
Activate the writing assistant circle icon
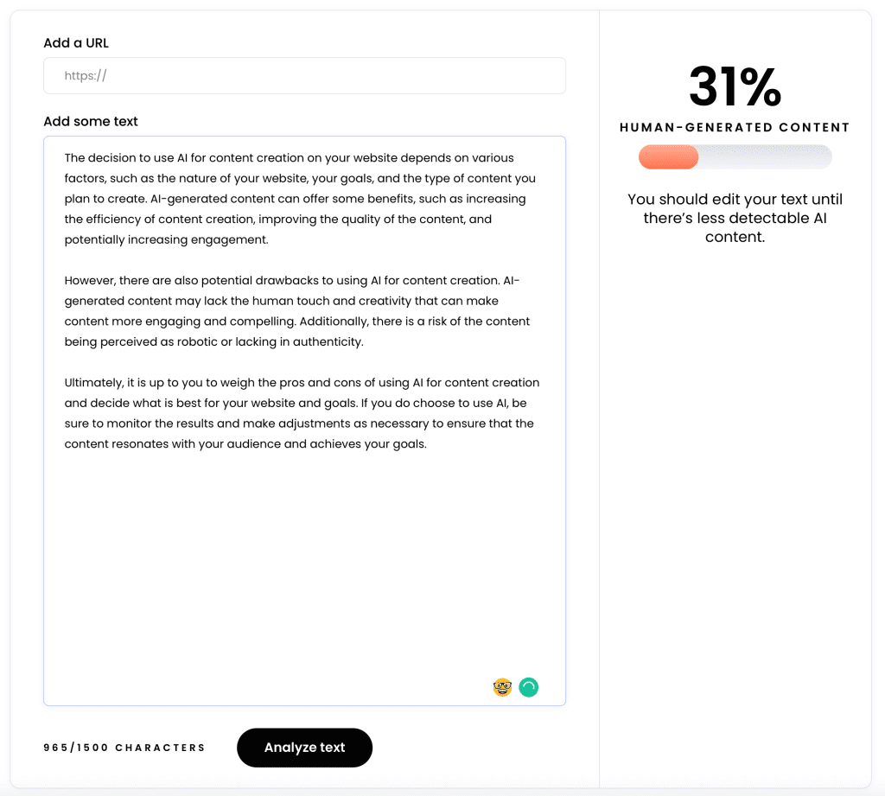pyautogui.click(x=528, y=687)
